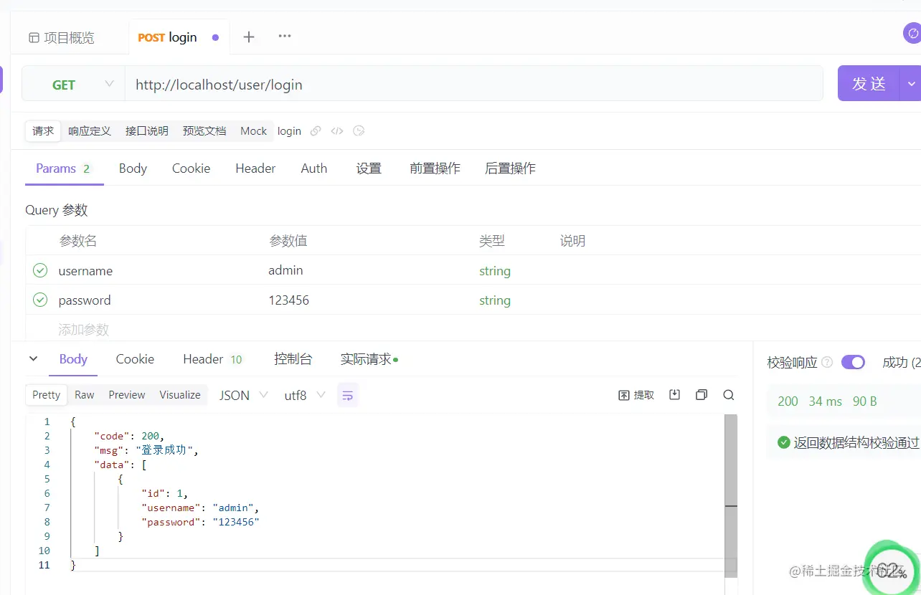The width and height of the screenshot is (921, 595).
Task: Open the 响应定义 sub-tab
Action: click(x=90, y=131)
